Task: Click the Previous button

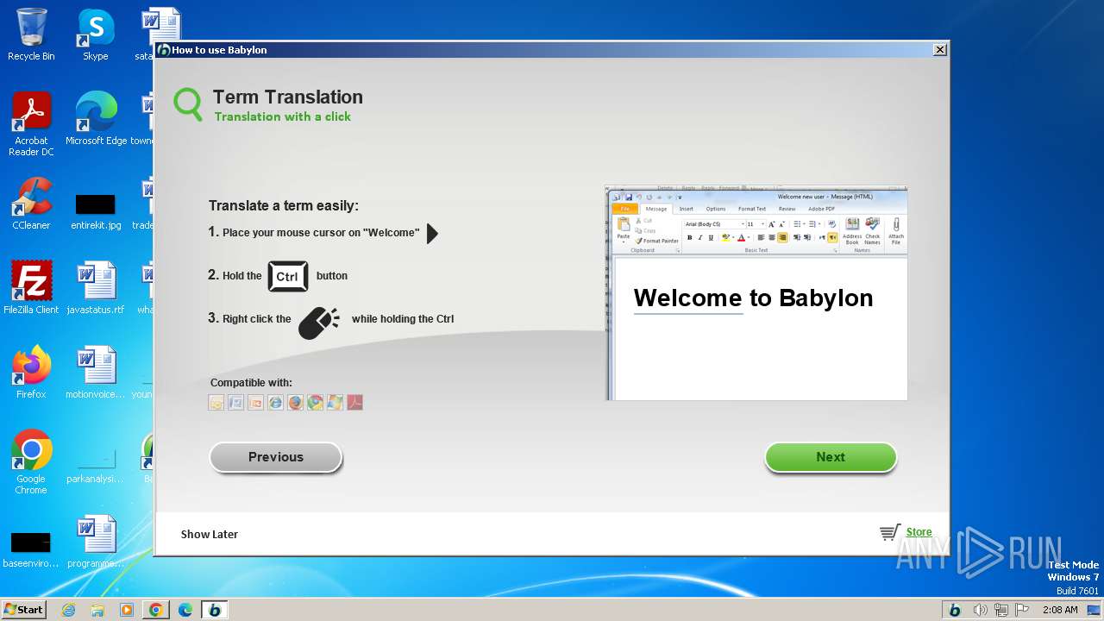Action: pyautogui.click(x=276, y=457)
